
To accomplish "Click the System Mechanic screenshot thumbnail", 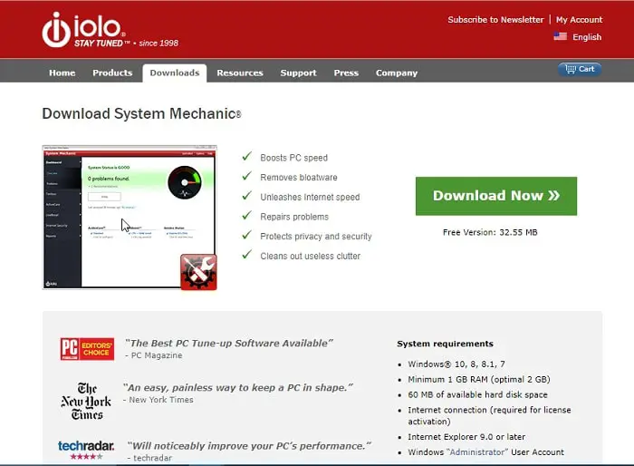I will [x=130, y=217].
